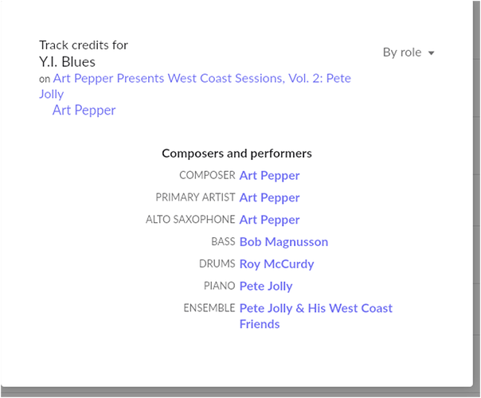Open Pete Jolly piano credit link
481x398 pixels.
266,286
